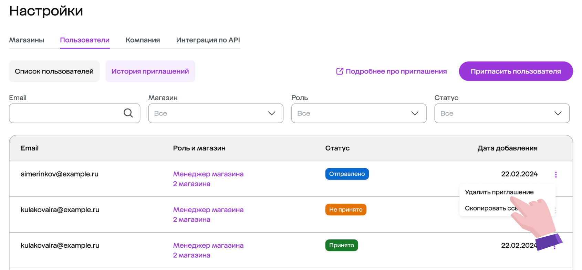Click Менеджер магазина link for simerinkov@example.ru
This screenshot has width=582, height=270.
click(208, 174)
